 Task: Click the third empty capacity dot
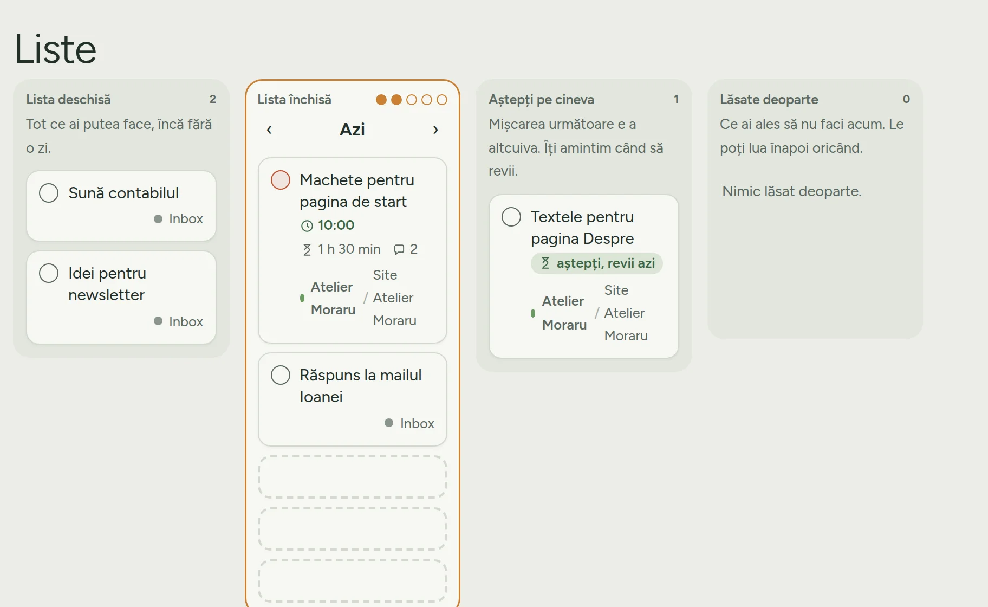click(412, 100)
